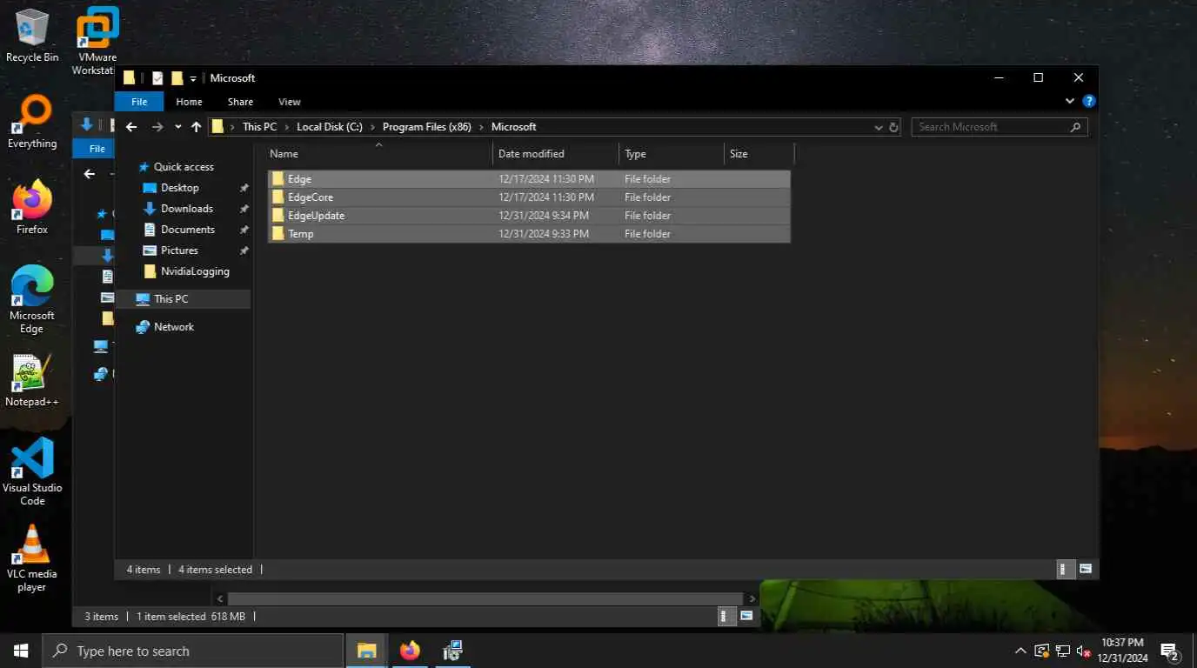This screenshot has height=668, width=1197.
Task: Open Notepad++ desktop shortcut
Action: click(x=32, y=381)
